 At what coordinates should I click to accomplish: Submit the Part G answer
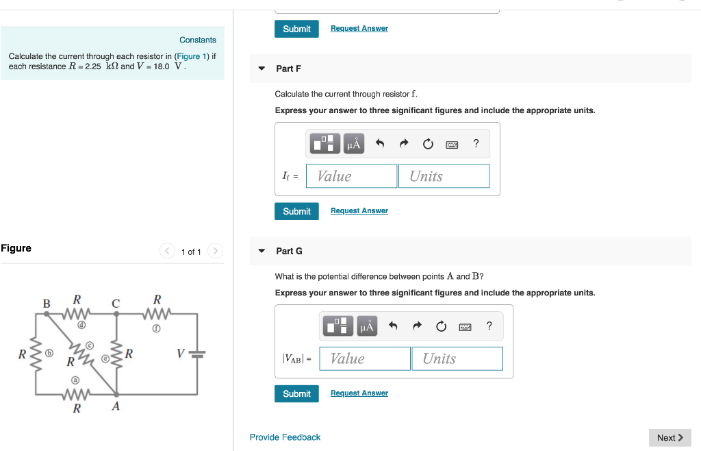296,393
